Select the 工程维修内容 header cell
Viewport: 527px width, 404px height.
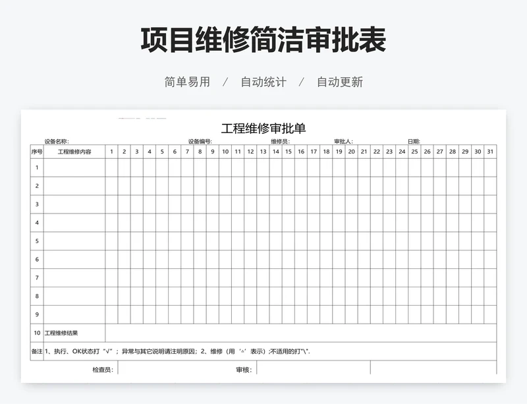(74, 152)
